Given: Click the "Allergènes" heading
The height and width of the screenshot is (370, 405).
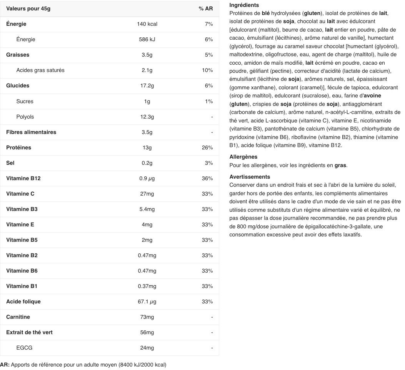Looking at the screenshot, I should pos(243,157).
